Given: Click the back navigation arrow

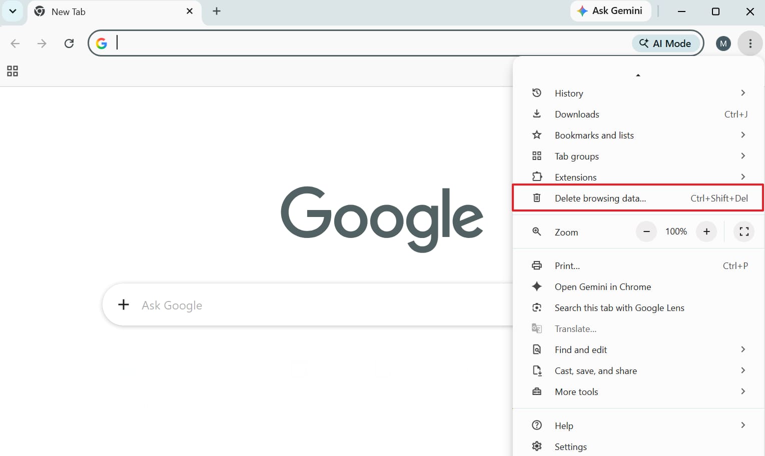Looking at the screenshot, I should 15,43.
